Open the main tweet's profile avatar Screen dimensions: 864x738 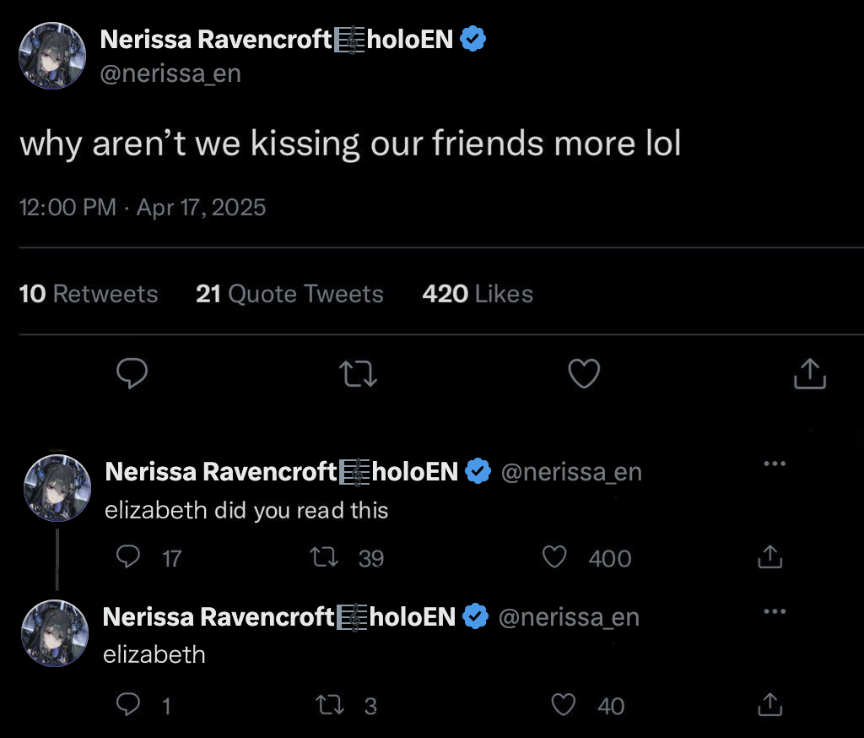click(53, 56)
